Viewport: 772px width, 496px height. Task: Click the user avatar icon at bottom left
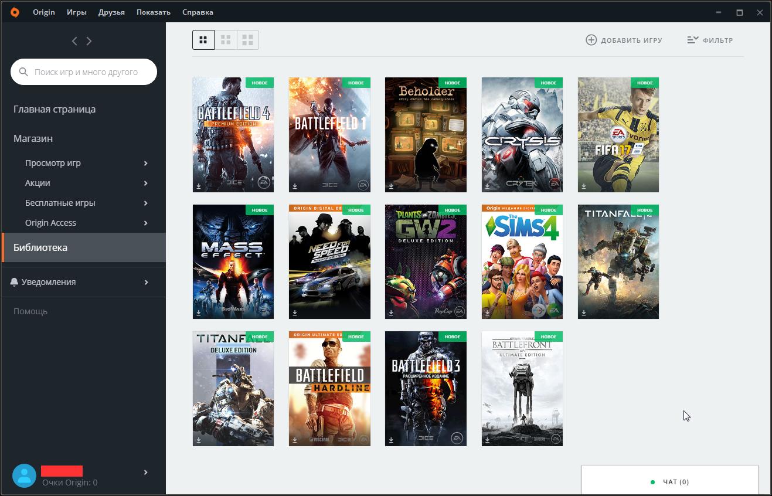(25, 476)
